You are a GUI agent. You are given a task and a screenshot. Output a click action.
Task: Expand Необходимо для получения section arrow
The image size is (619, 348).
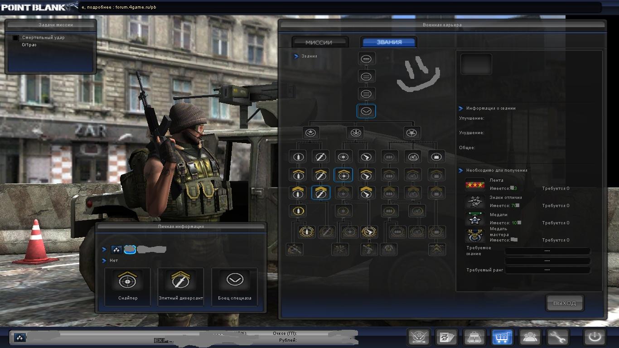(x=461, y=170)
